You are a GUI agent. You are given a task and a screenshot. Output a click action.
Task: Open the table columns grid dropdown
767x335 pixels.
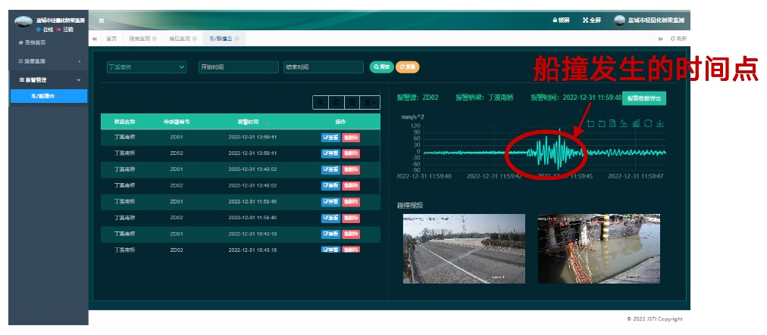(x=370, y=103)
